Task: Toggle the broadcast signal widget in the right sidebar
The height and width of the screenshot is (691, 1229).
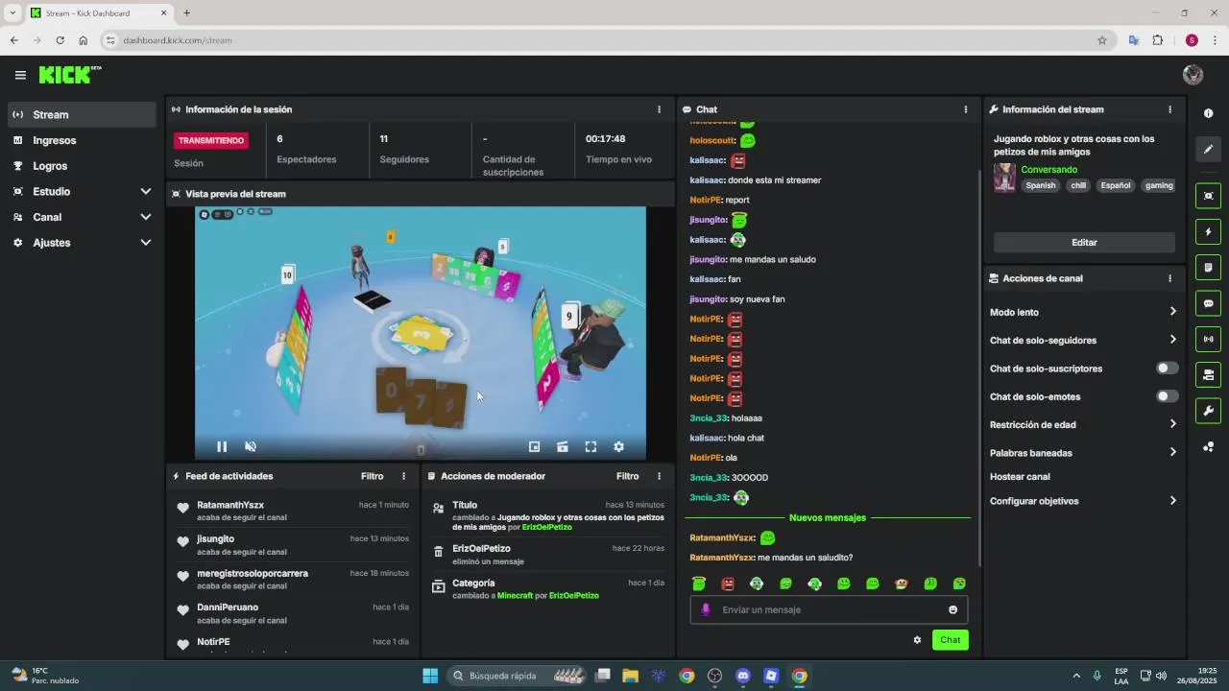Action: tap(1208, 339)
